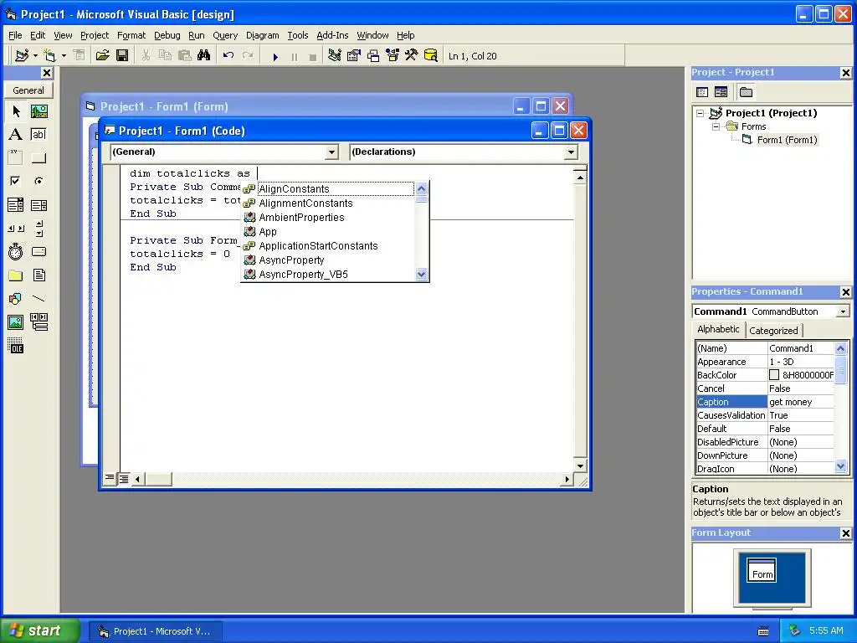Select the FileListBox control tool
The image size is (857, 643).
pos(38,275)
